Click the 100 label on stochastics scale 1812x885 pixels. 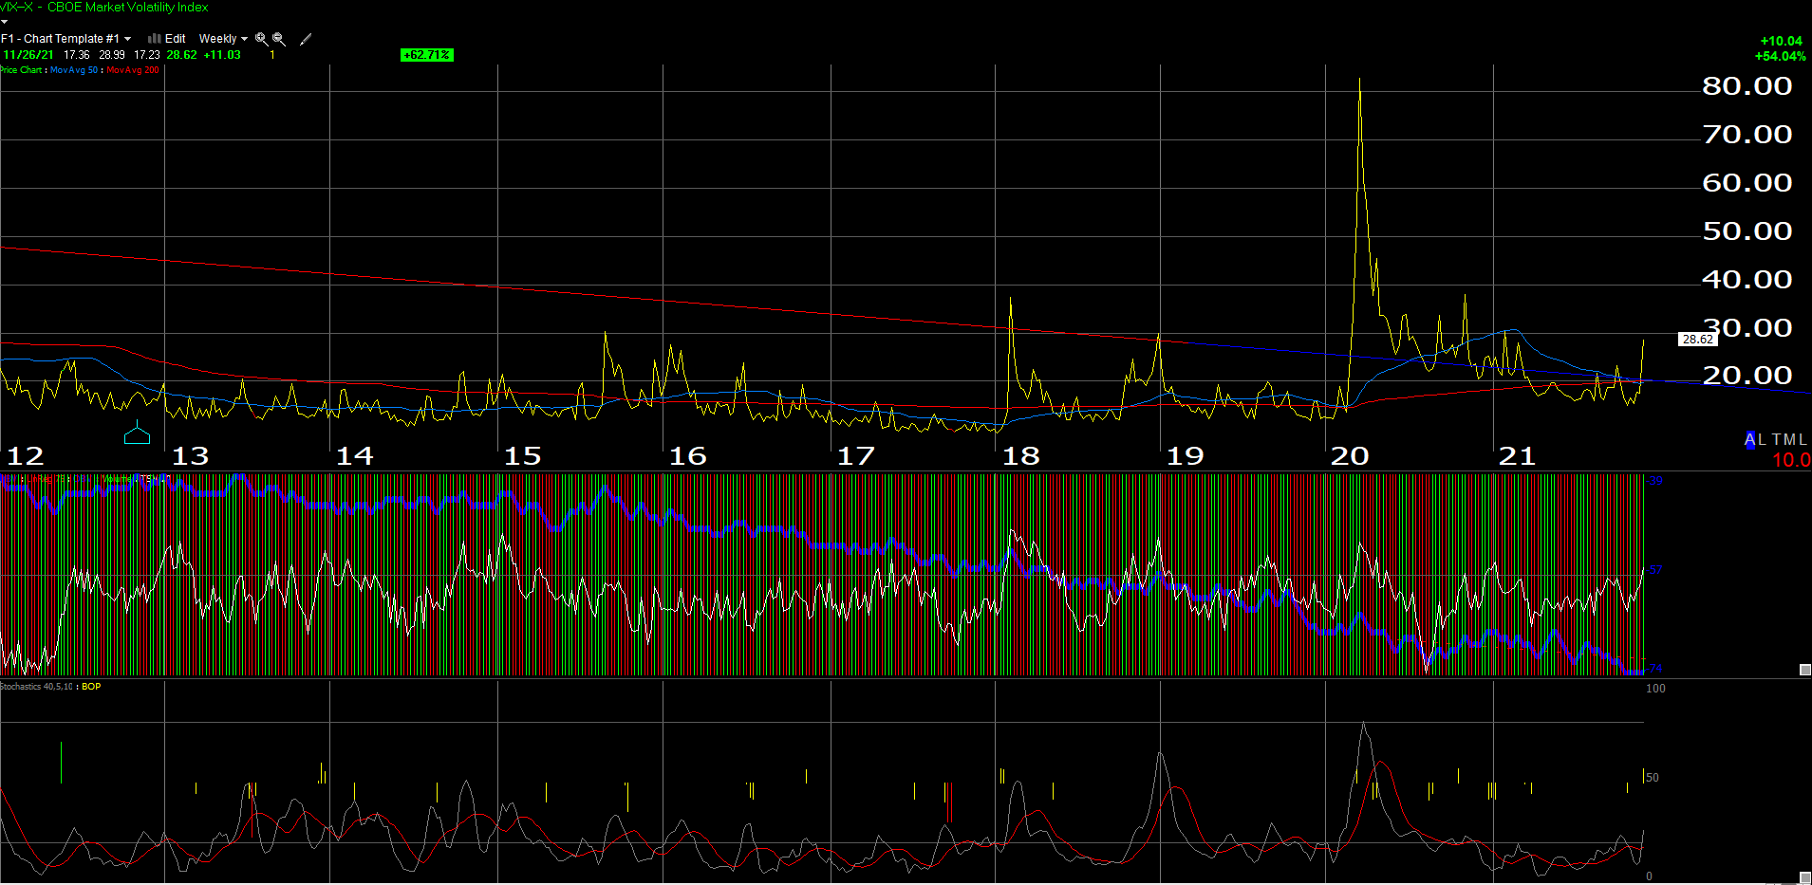click(x=1655, y=689)
